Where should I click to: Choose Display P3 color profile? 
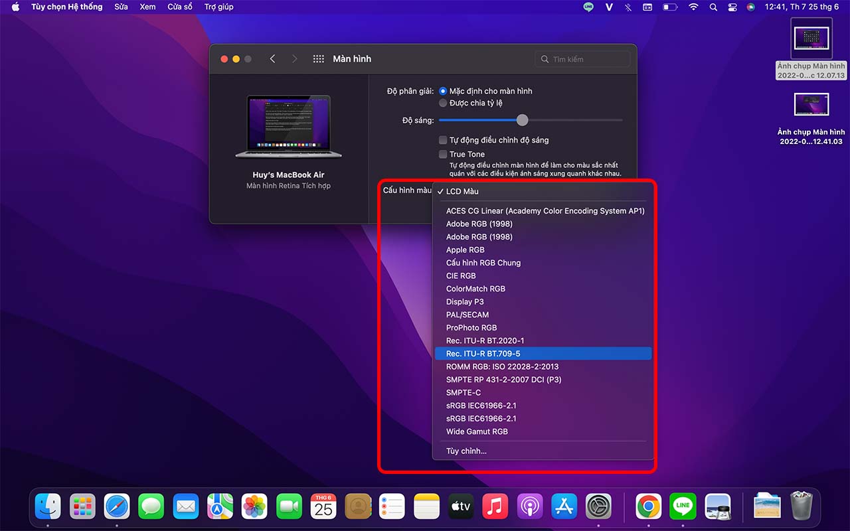coord(465,301)
